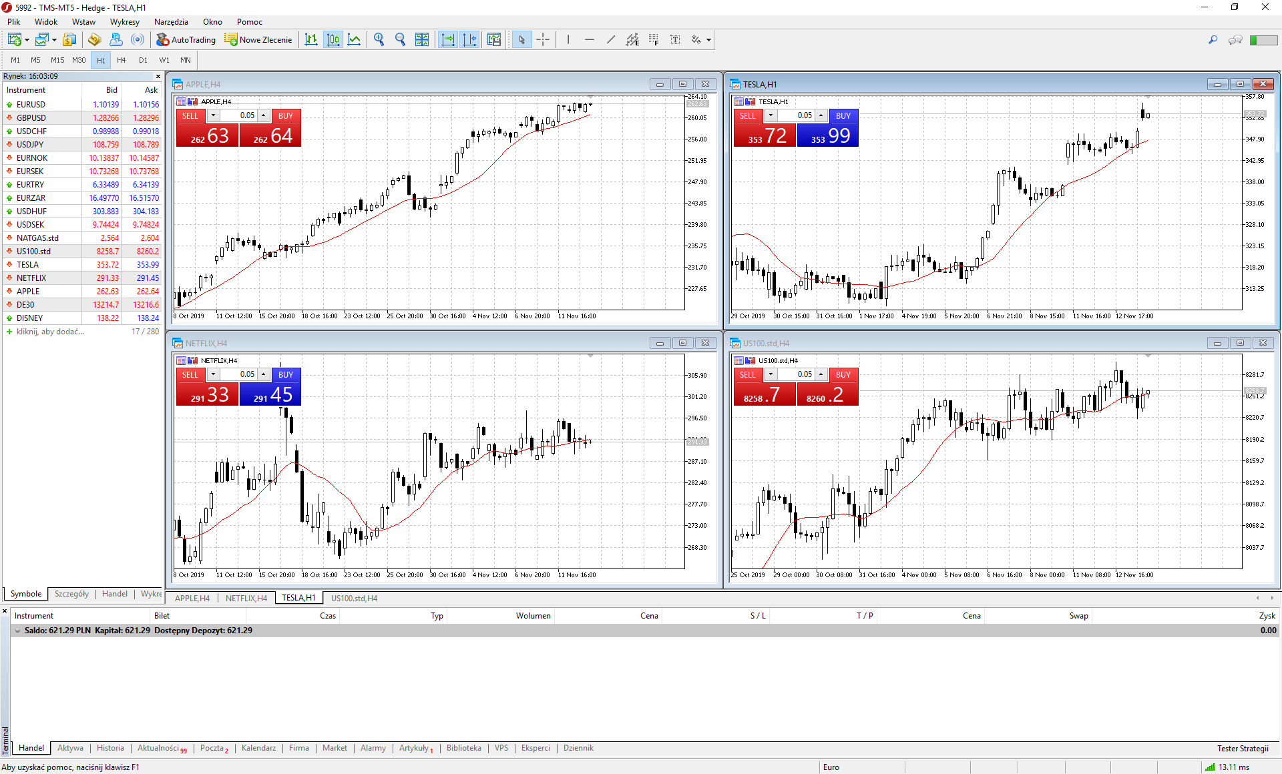Image resolution: width=1282 pixels, height=774 pixels.
Task: Switch to the Historia terminal tab
Action: [x=110, y=748]
